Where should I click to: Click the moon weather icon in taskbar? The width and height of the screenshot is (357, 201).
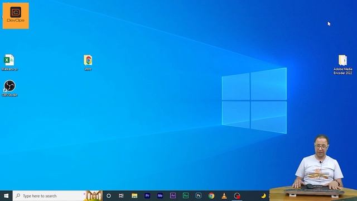263,196
